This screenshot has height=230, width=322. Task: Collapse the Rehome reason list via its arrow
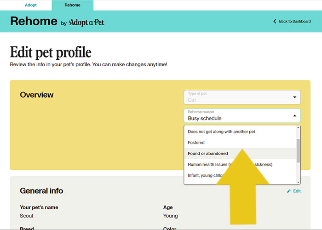(294, 116)
